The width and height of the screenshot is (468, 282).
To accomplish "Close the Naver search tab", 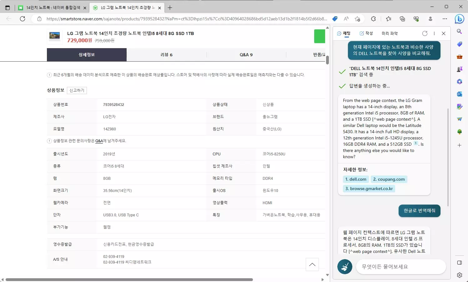I will point(85,8).
